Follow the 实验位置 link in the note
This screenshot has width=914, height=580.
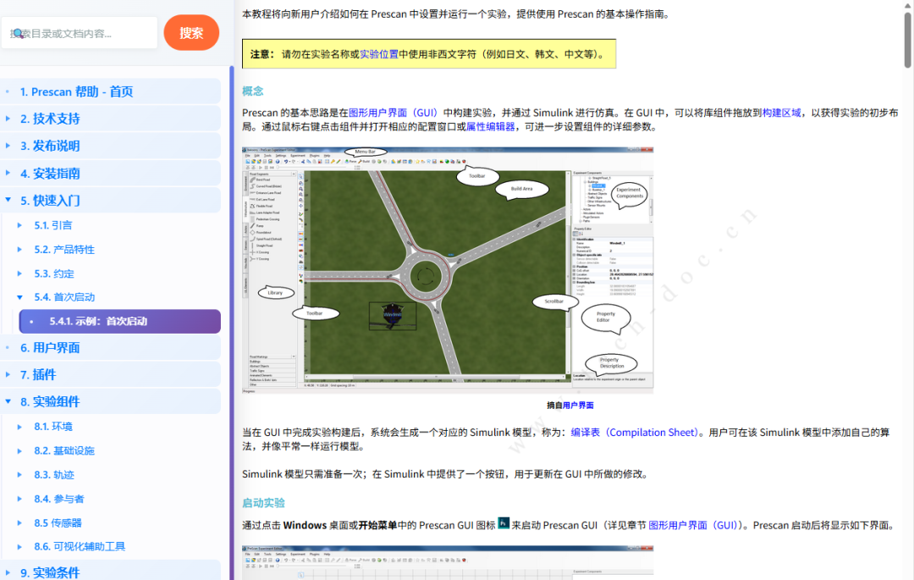click(x=379, y=54)
